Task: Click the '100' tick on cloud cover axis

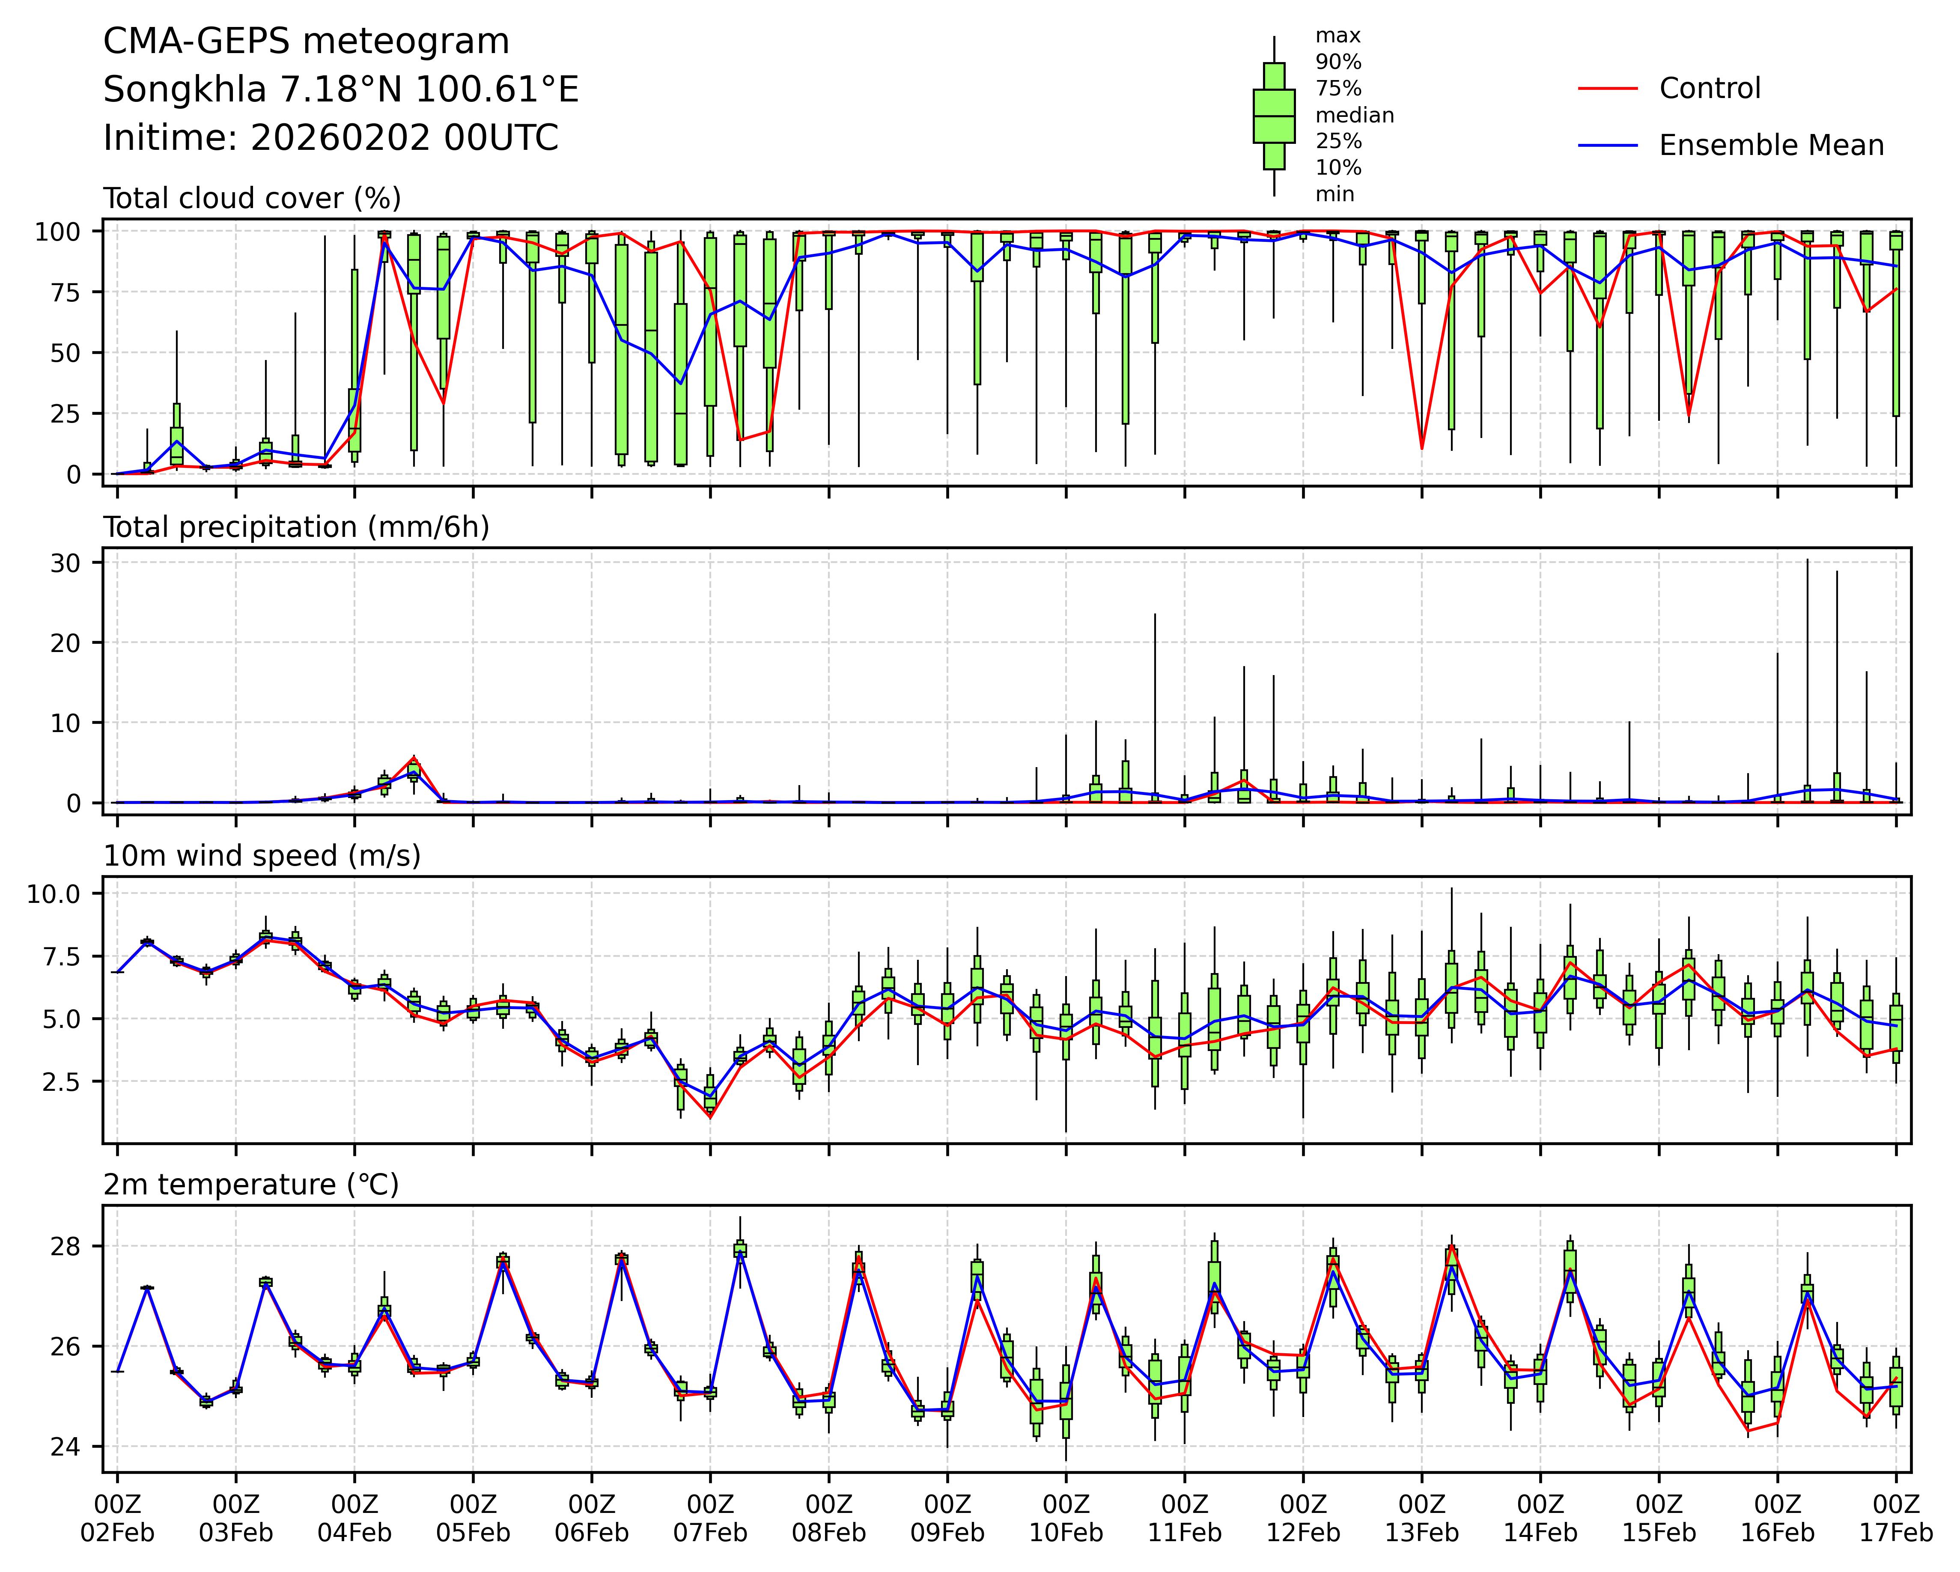Action: [57, 232]
